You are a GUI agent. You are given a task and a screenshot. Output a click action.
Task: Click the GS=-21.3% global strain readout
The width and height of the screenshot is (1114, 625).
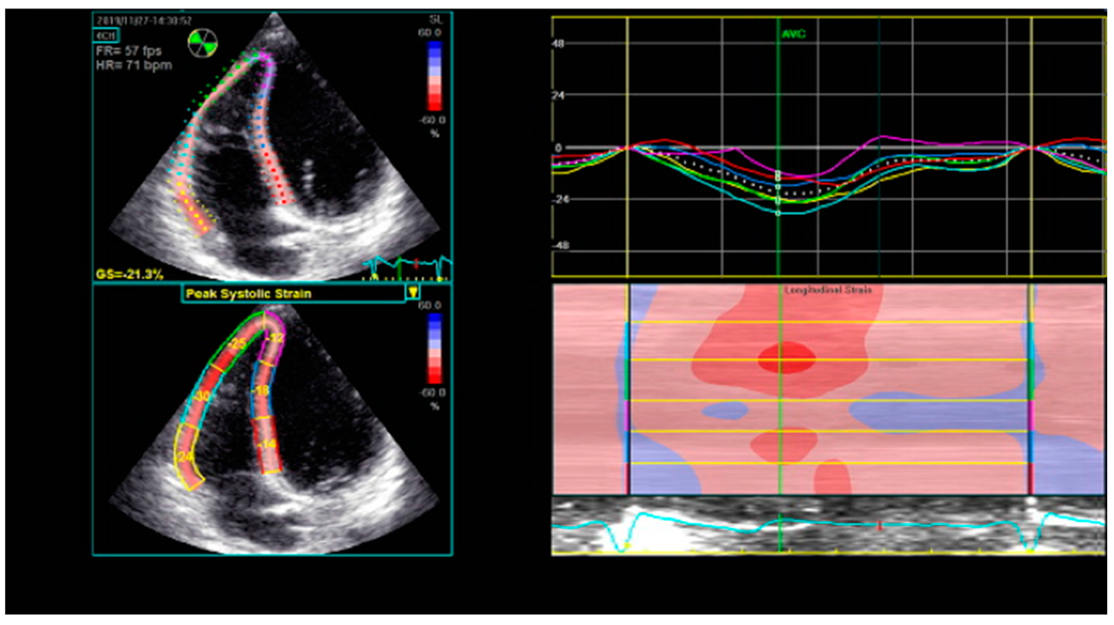click(130, 274)
